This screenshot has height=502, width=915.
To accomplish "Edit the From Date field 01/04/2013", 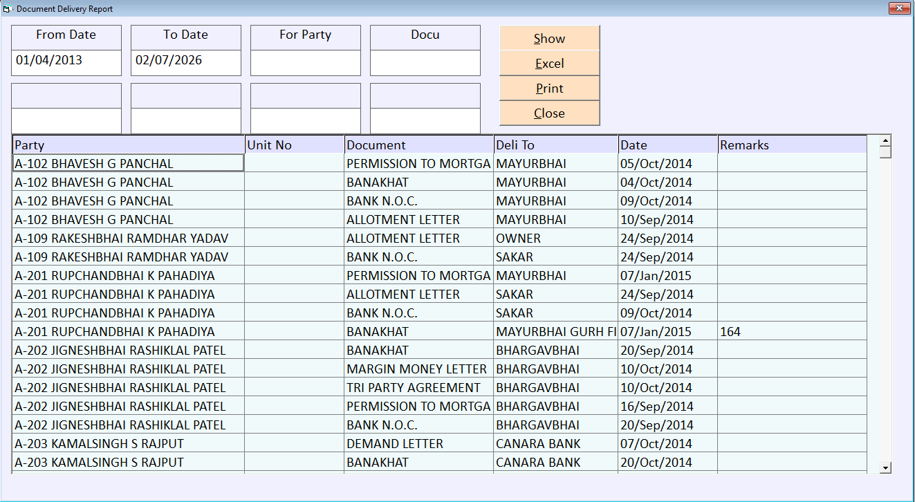I will click(x=66, y=62).
